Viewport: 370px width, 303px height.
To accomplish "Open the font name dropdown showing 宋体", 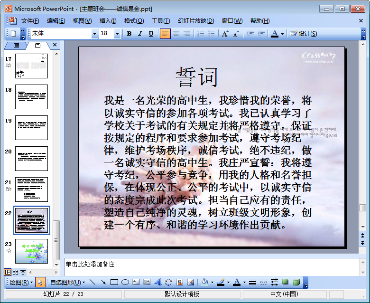I will 94,34.
